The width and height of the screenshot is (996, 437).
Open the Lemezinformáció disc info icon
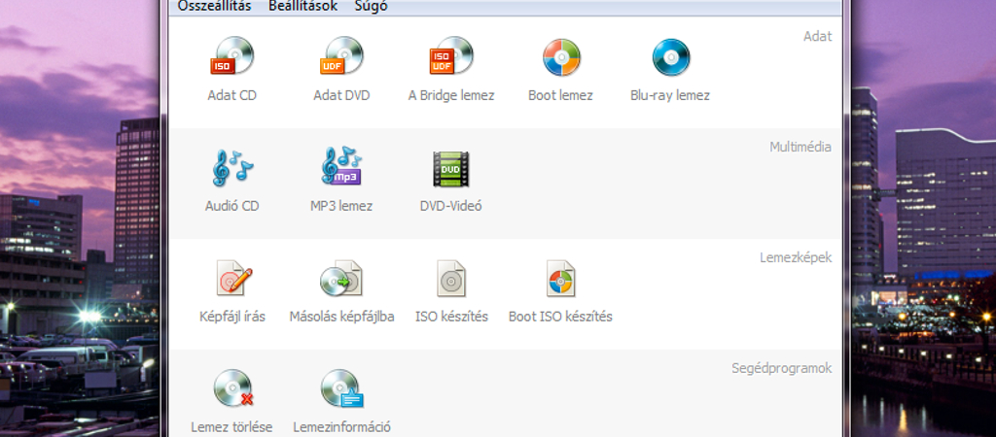[x=341, y=388]
